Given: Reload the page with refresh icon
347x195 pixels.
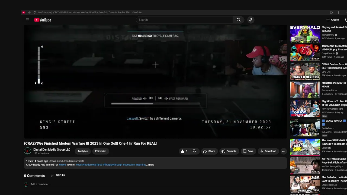Looking at the screenshot, I should [35, 12].
